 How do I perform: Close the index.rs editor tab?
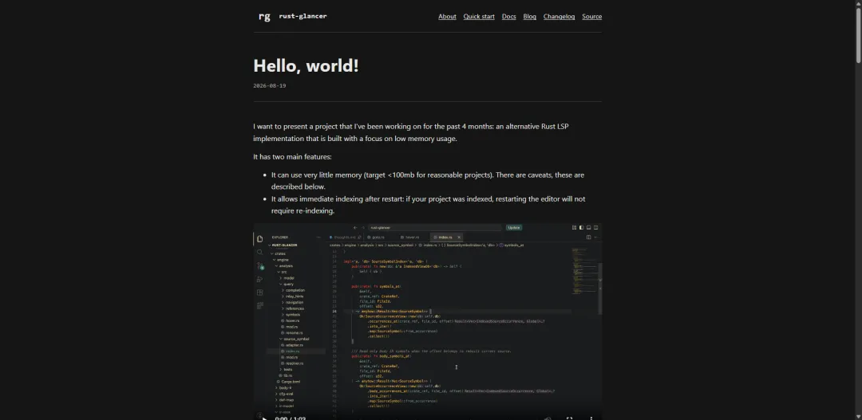459,237
